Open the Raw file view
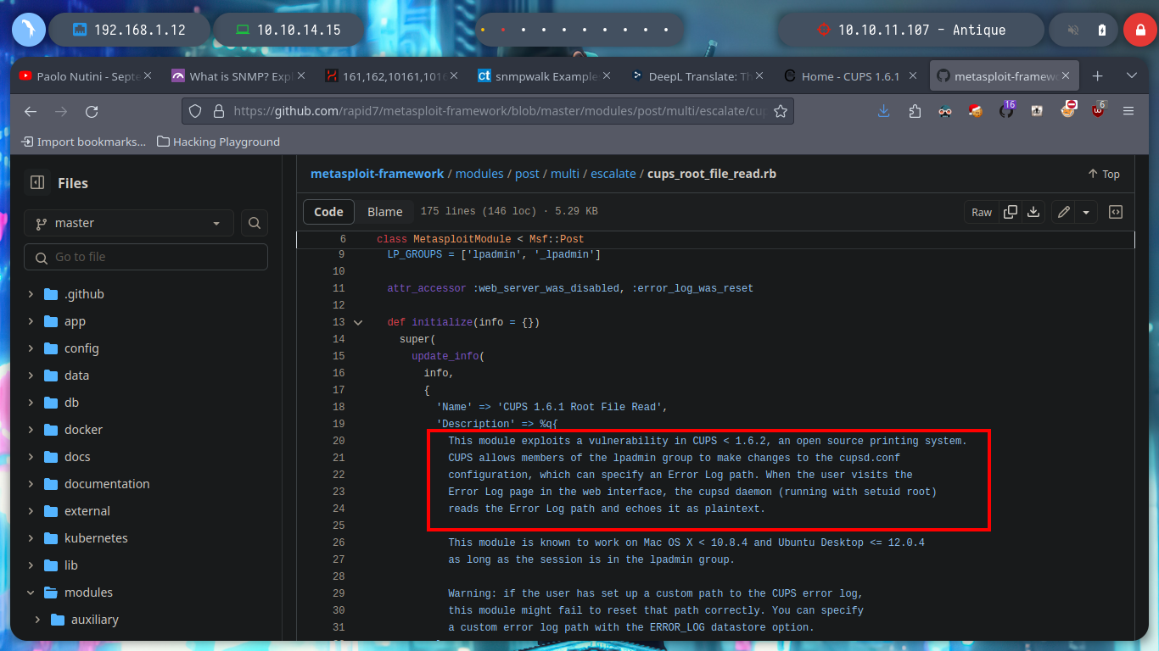This screenshot has height=651, width=1159. (x=982, y=212)
